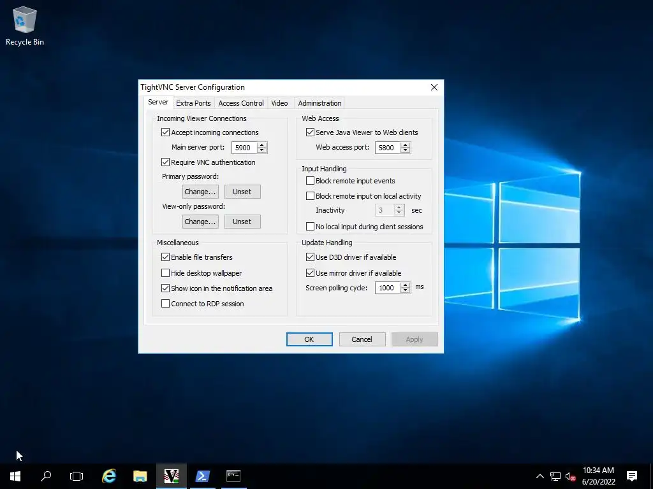Enable Hide desktop wallpaper
Viewport: 653px width, 489px height.
(x=165, y=273)
